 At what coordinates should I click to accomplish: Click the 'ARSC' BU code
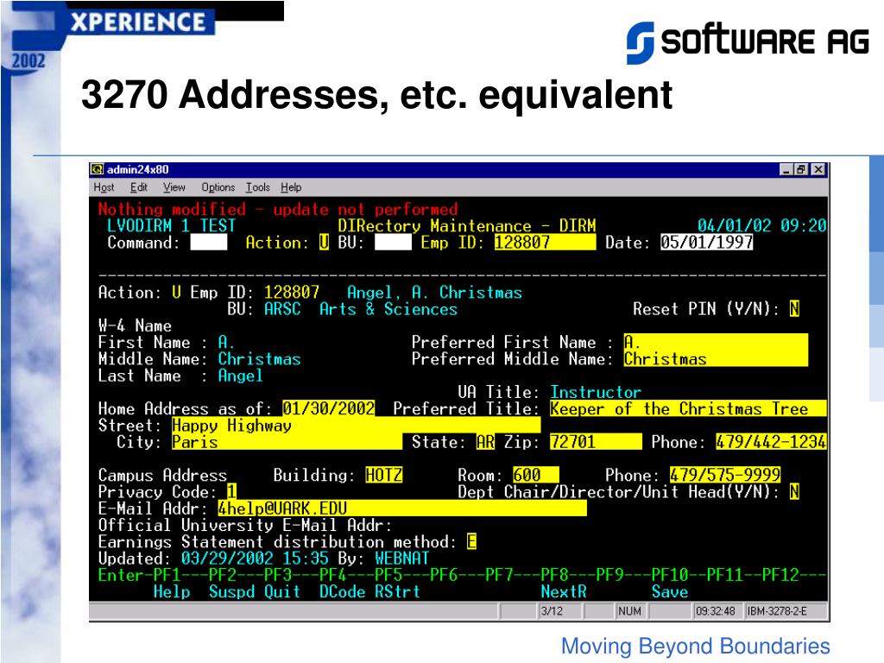click(282, 309)
